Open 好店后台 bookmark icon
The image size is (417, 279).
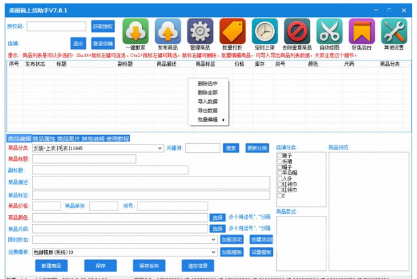point(361,31)
